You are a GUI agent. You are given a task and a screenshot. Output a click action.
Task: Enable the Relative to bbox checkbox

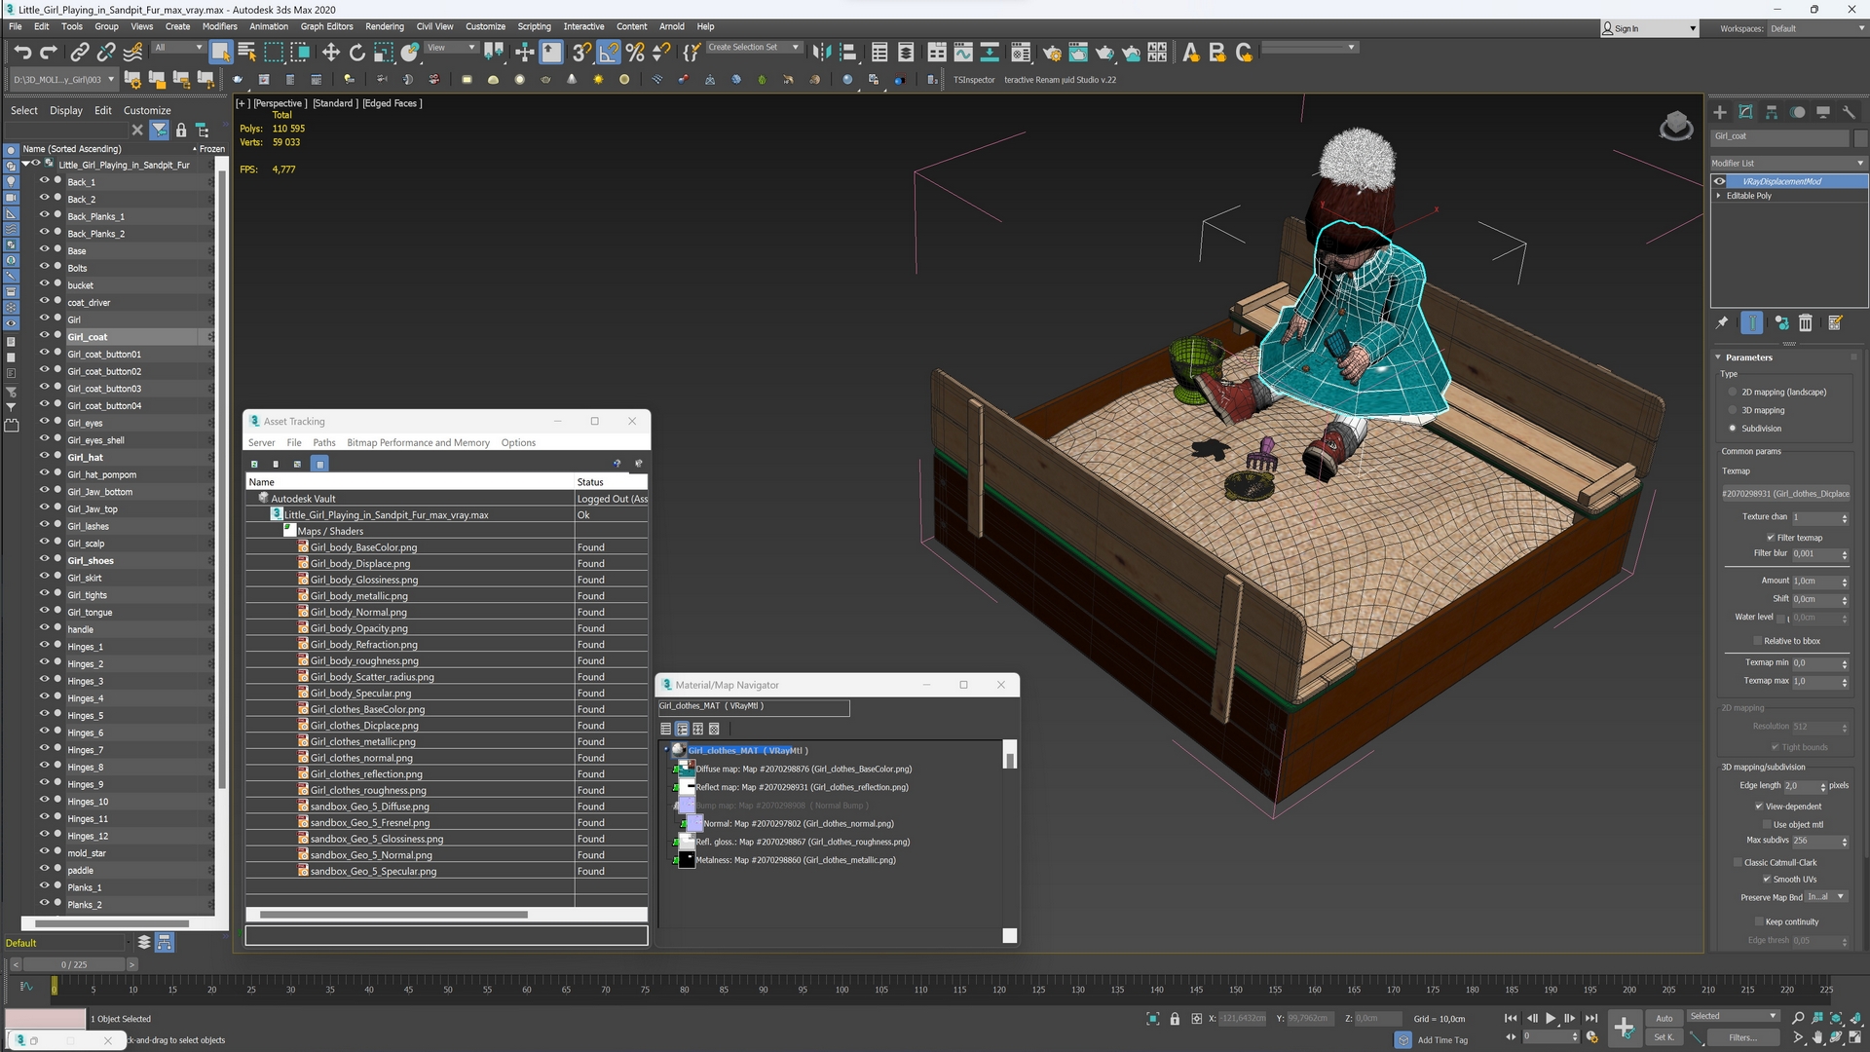tap(1757, 641)
